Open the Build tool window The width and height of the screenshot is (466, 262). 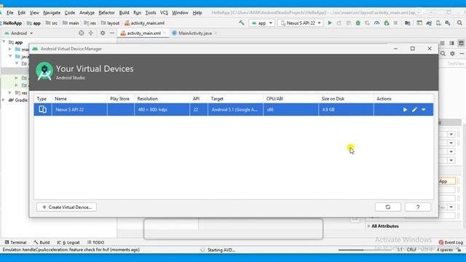[x=42, y=242]
